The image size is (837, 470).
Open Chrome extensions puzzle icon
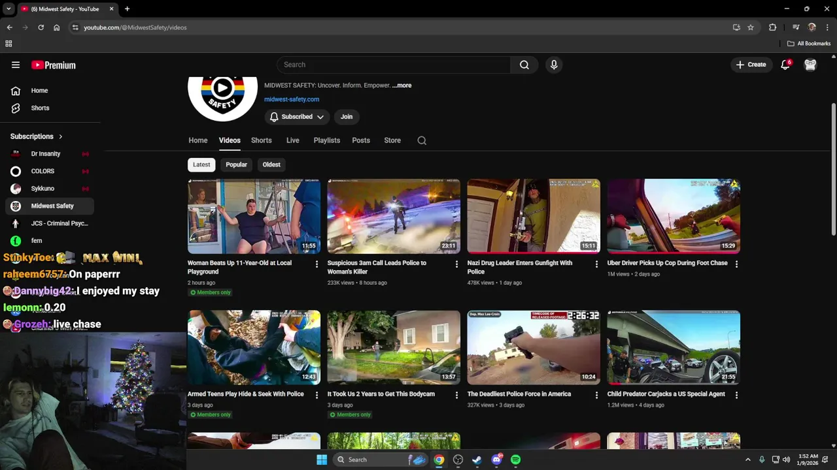[773, 27]
